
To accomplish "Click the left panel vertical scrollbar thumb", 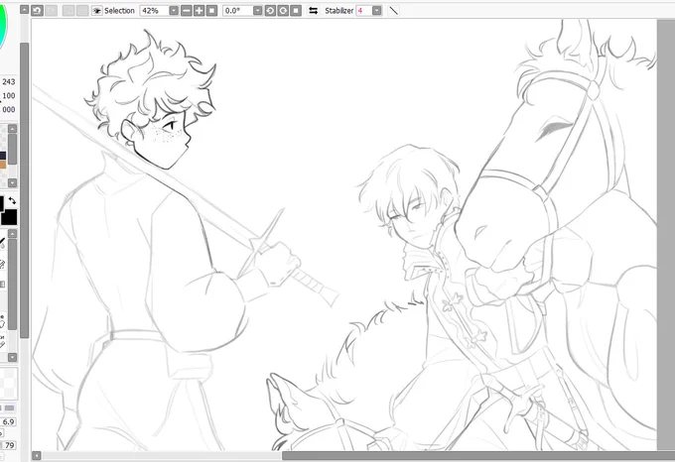I will tap(25, 190).
